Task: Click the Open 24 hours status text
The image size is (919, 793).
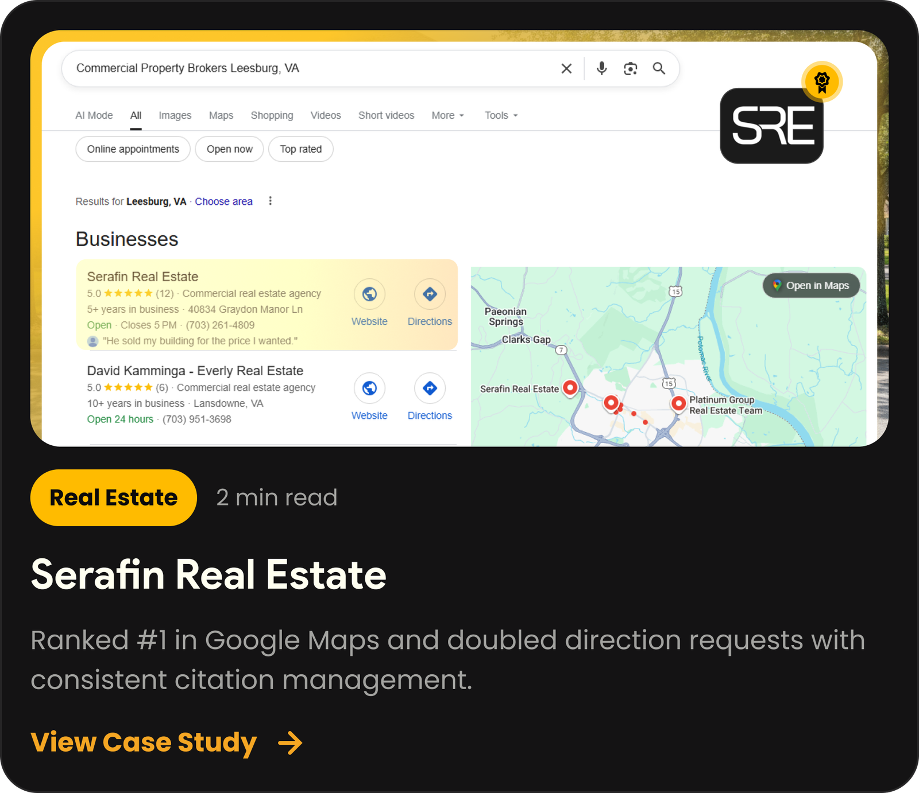Action: 120,419
